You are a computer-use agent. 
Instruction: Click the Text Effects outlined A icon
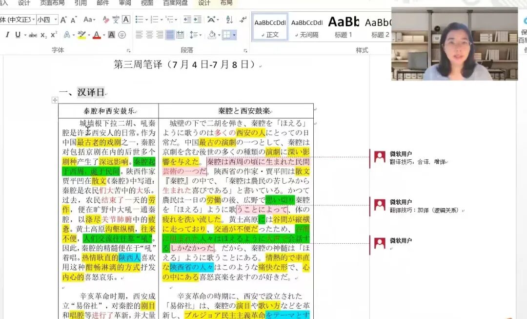point(67,35)
